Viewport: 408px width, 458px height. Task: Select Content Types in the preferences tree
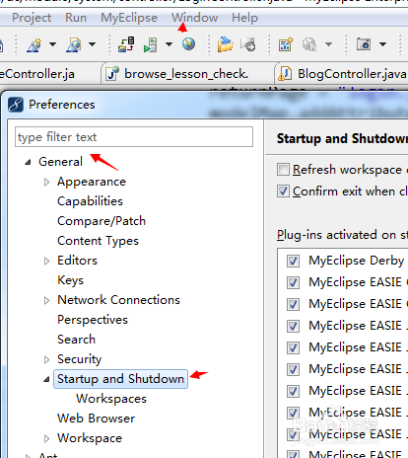click(98, 241)
